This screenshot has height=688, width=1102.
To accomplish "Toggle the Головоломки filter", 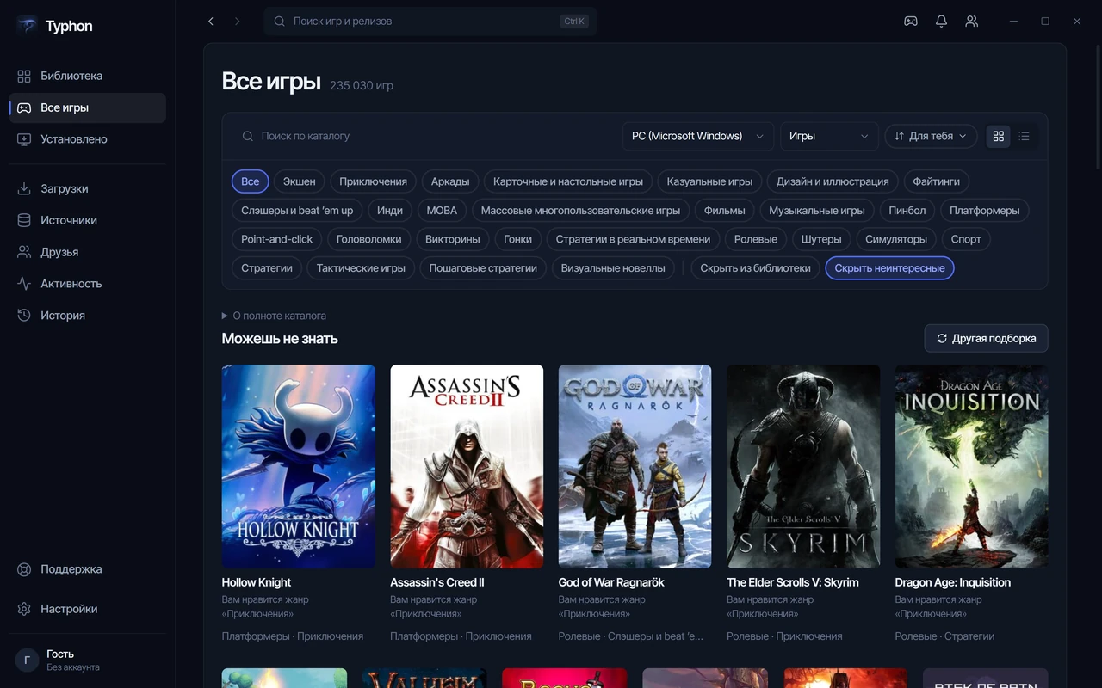I will pos(368,239).
